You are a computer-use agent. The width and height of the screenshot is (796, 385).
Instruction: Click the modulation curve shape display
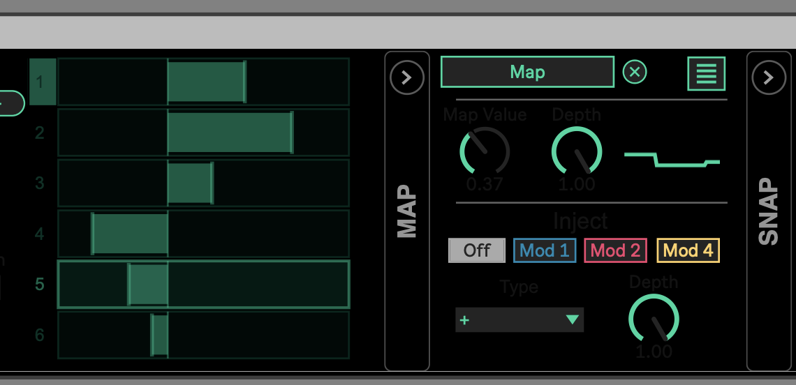671,159
